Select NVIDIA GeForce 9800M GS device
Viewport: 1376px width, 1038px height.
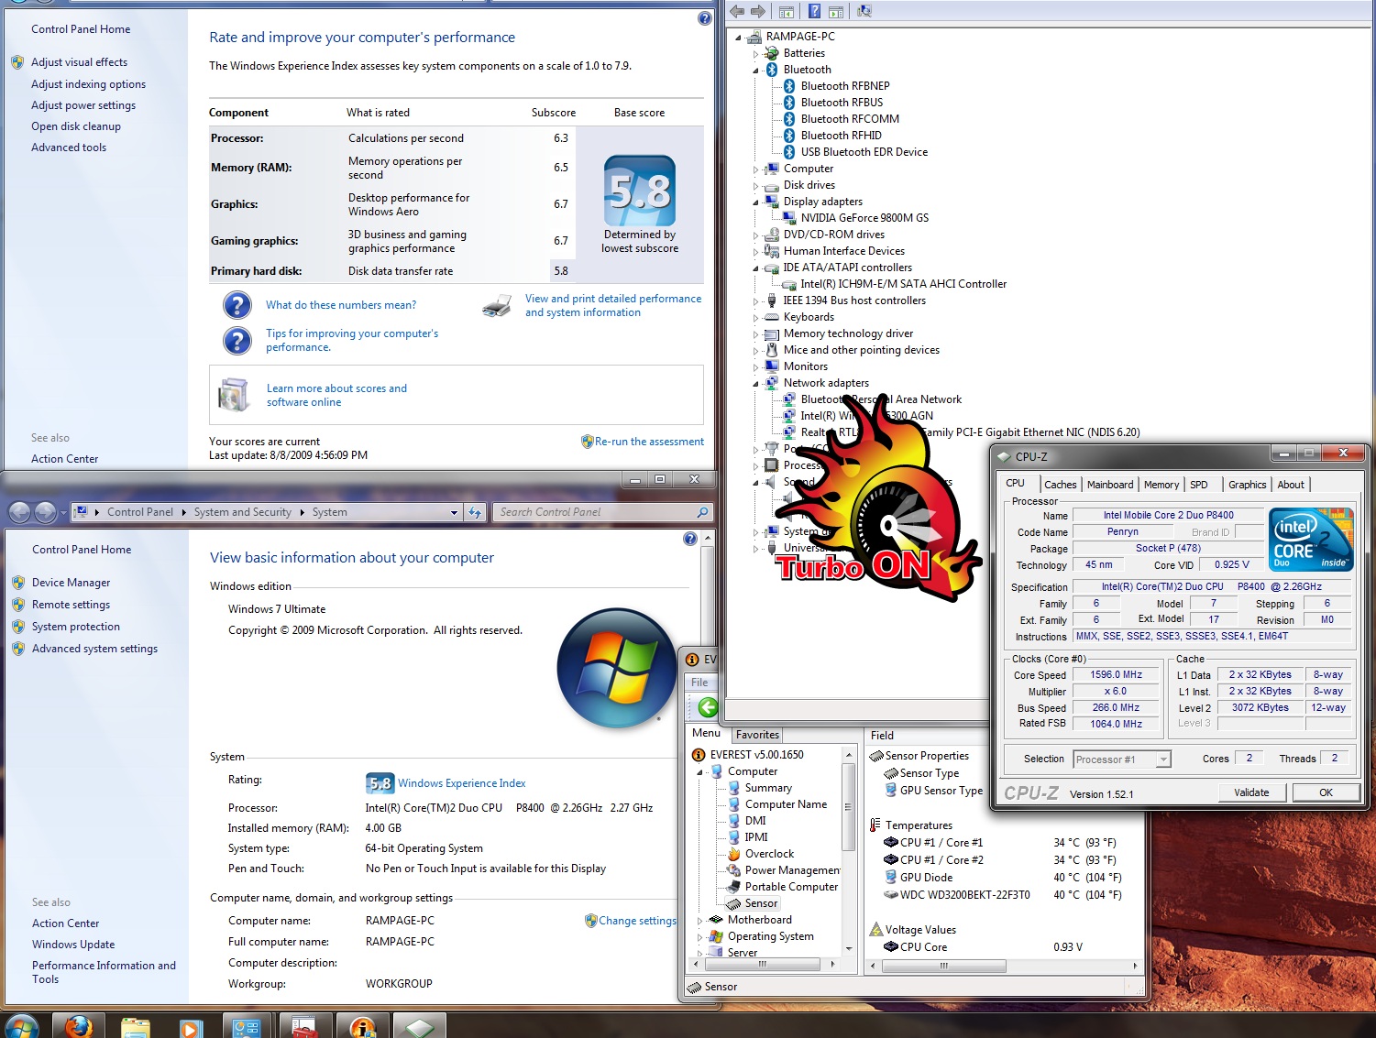tap(864, 218)
